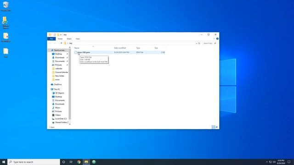Click the navigation pane scrollbar down arrow
The width and height of the screenshot is (294, 165).
click(70, 124)
